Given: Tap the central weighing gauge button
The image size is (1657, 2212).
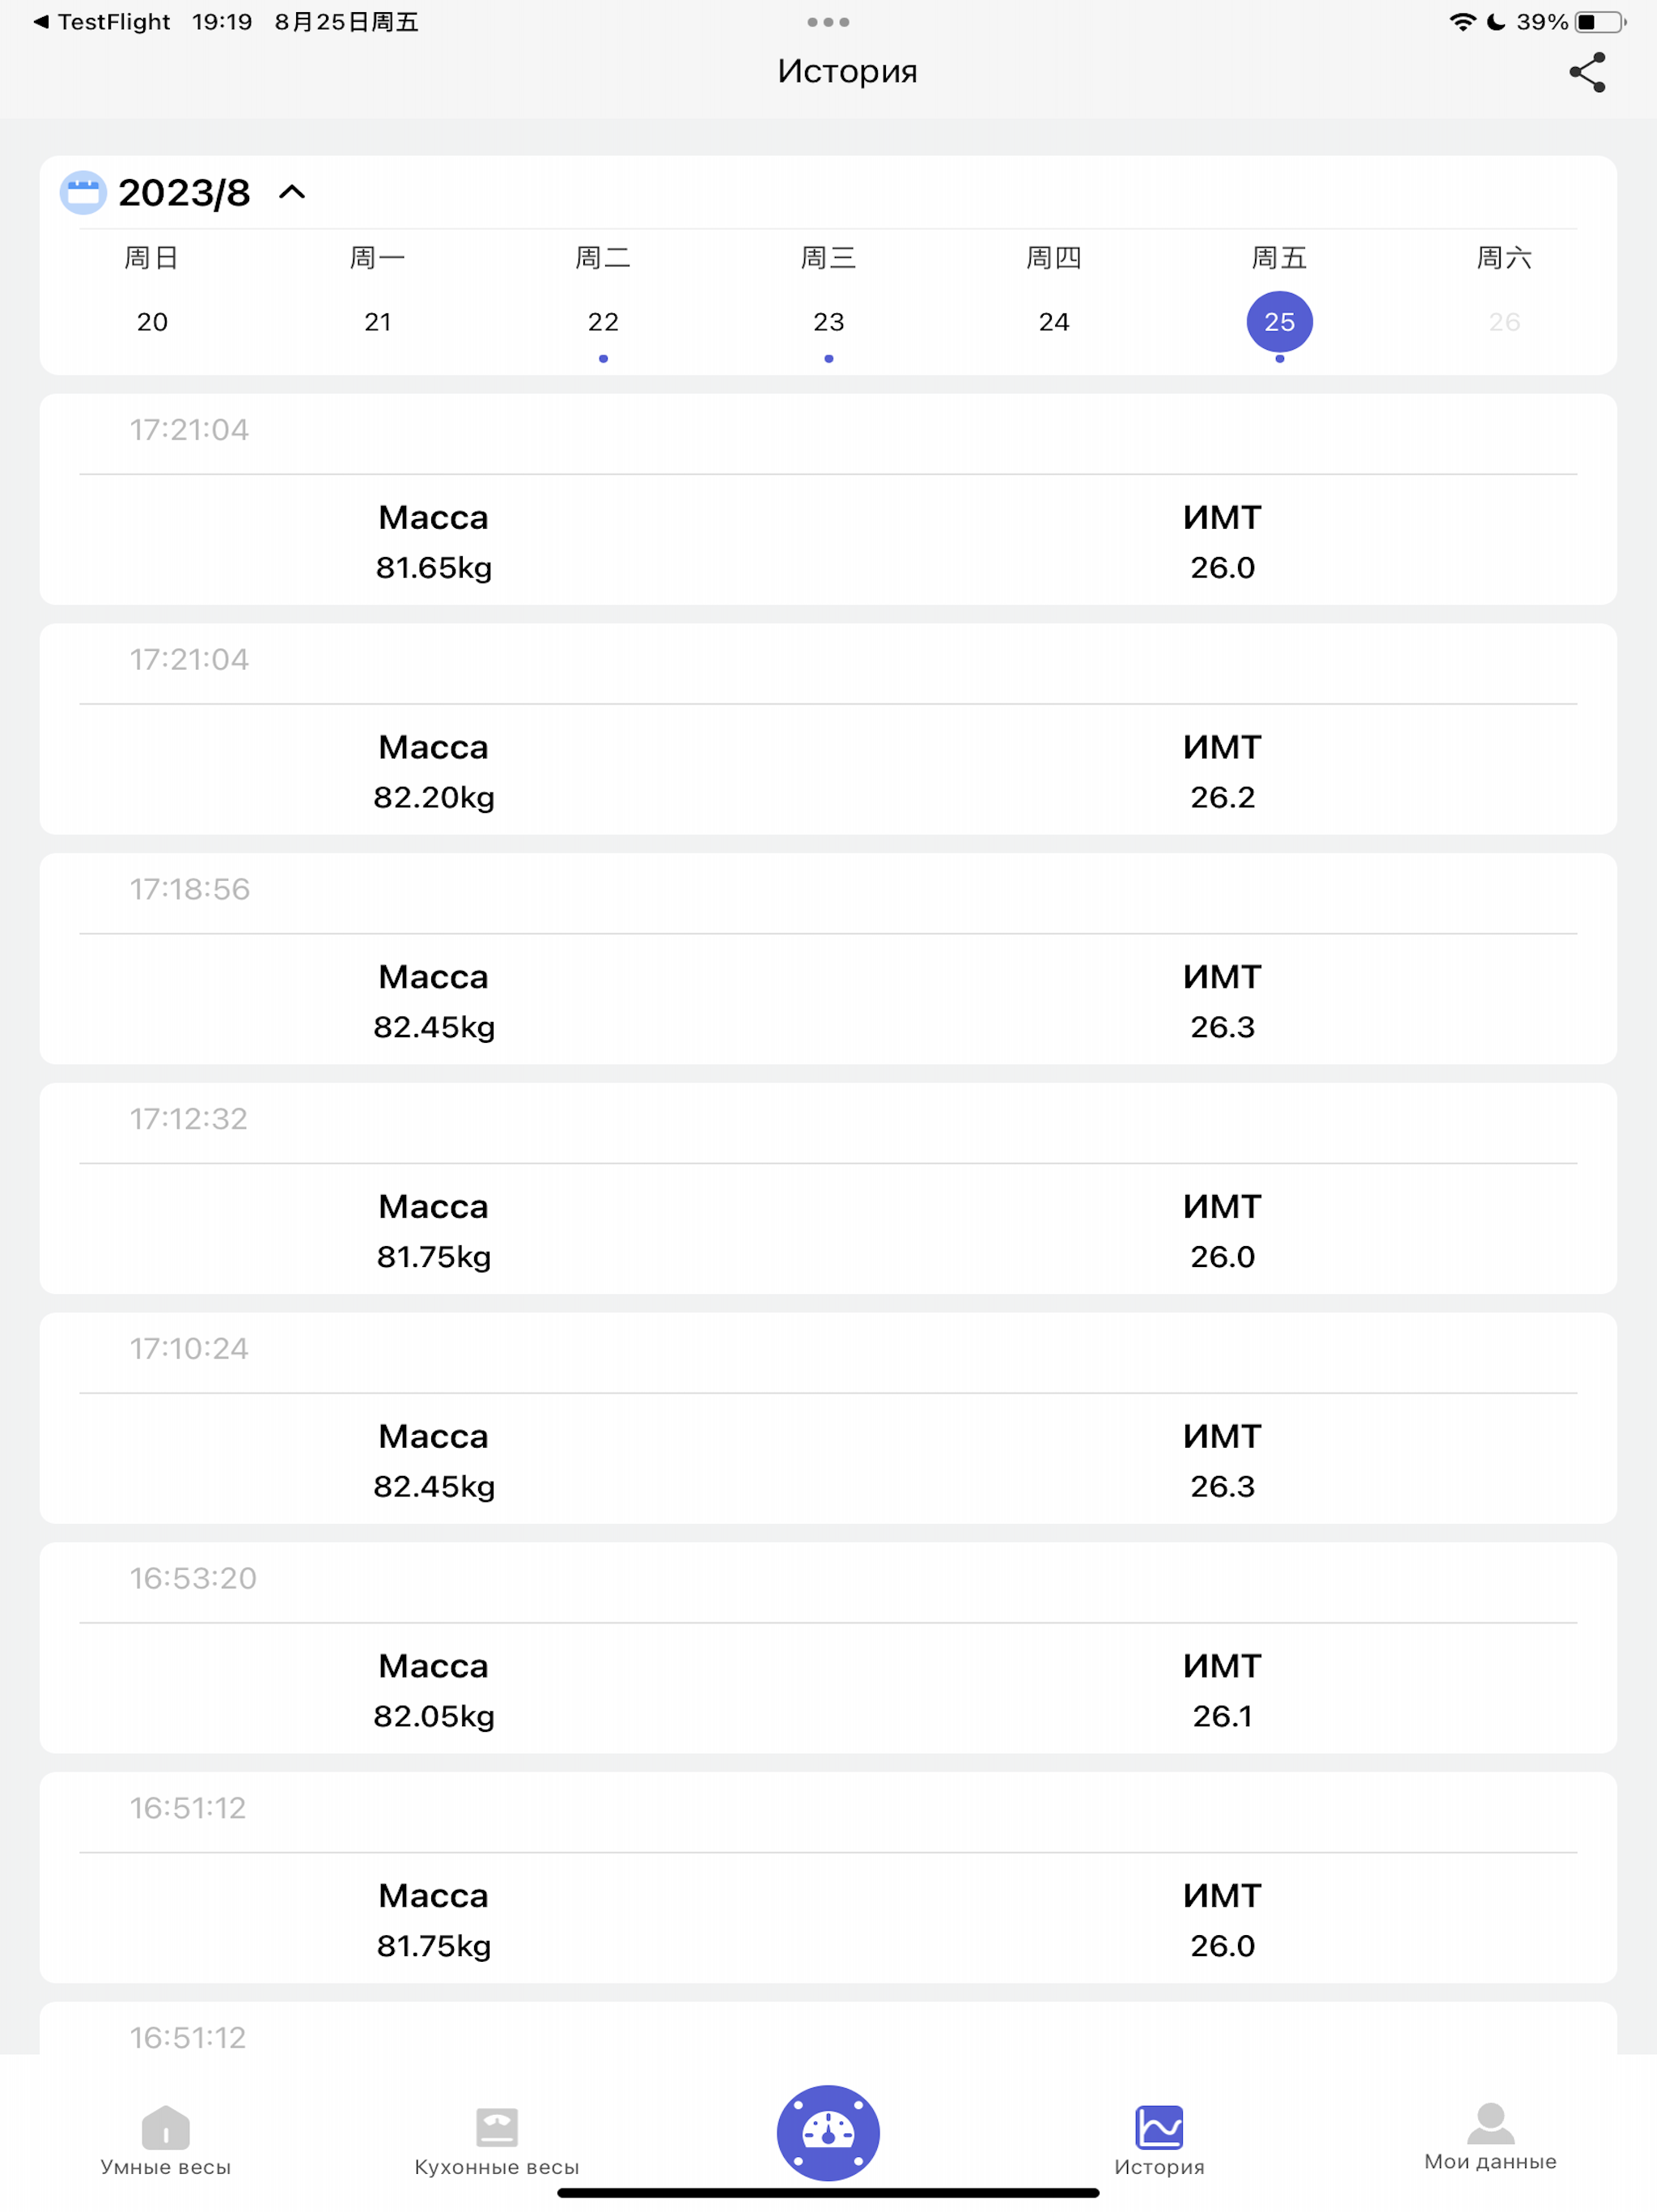Looking at the screenshot, I should (x=828, y=2132).
